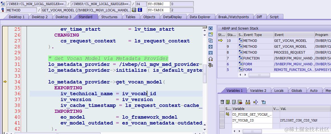
Task: Click the ZFLIGHT_COM_CDS_VAN value cell
Action: click(x=305, y=120)
